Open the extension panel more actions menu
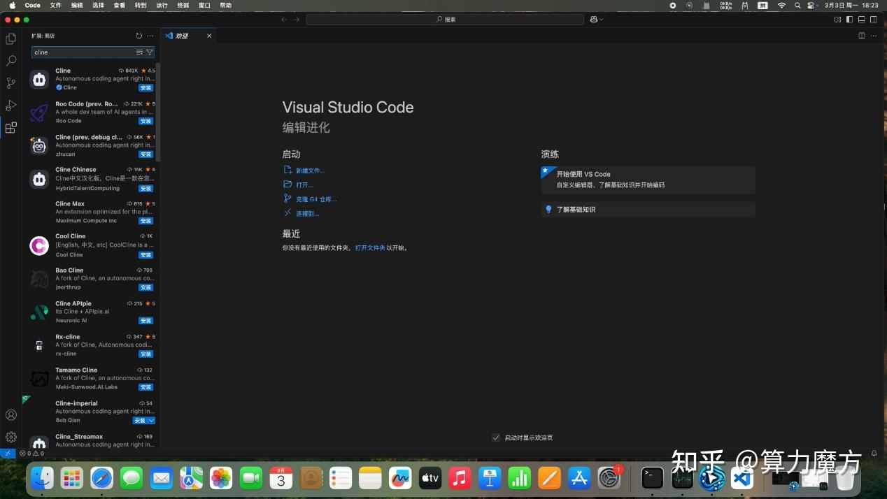Image resolution: width=887 pixels, height=499 pixels. pos(150,36)
